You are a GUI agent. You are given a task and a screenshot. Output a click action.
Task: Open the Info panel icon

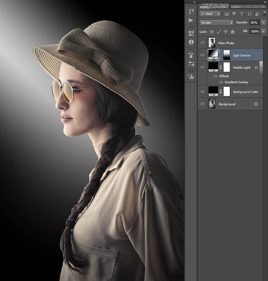point(191,42)
